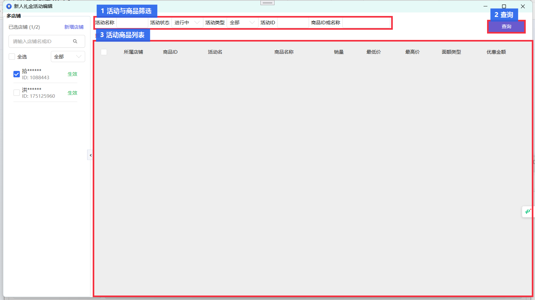The image size is (535, 300).
Task: Click the purple 查询 button
Action: pos(506,27)
